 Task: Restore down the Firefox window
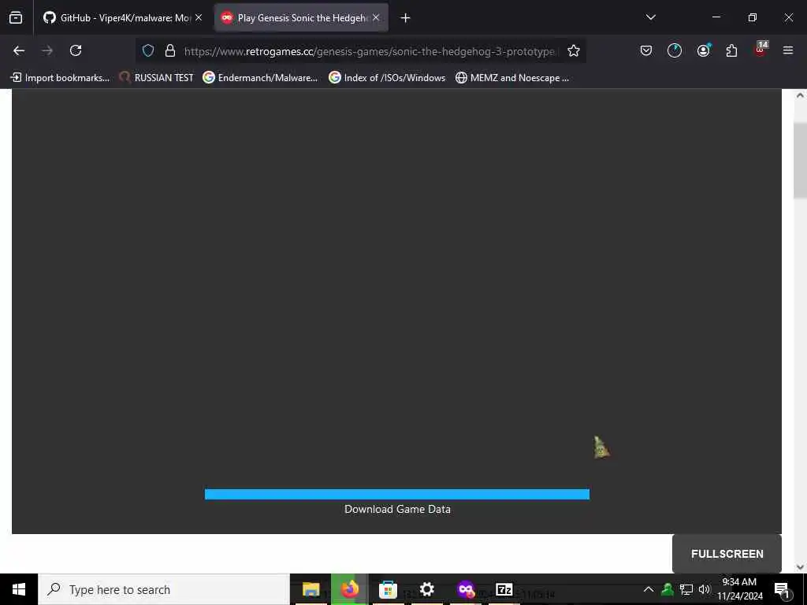[753, 17]
